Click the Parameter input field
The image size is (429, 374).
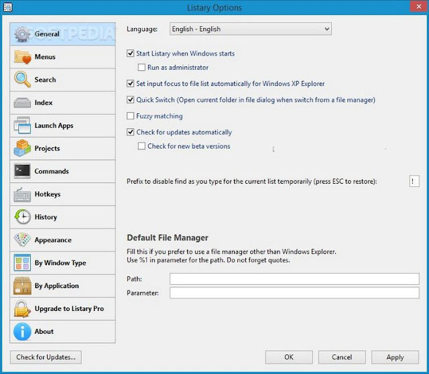[294, 293]
